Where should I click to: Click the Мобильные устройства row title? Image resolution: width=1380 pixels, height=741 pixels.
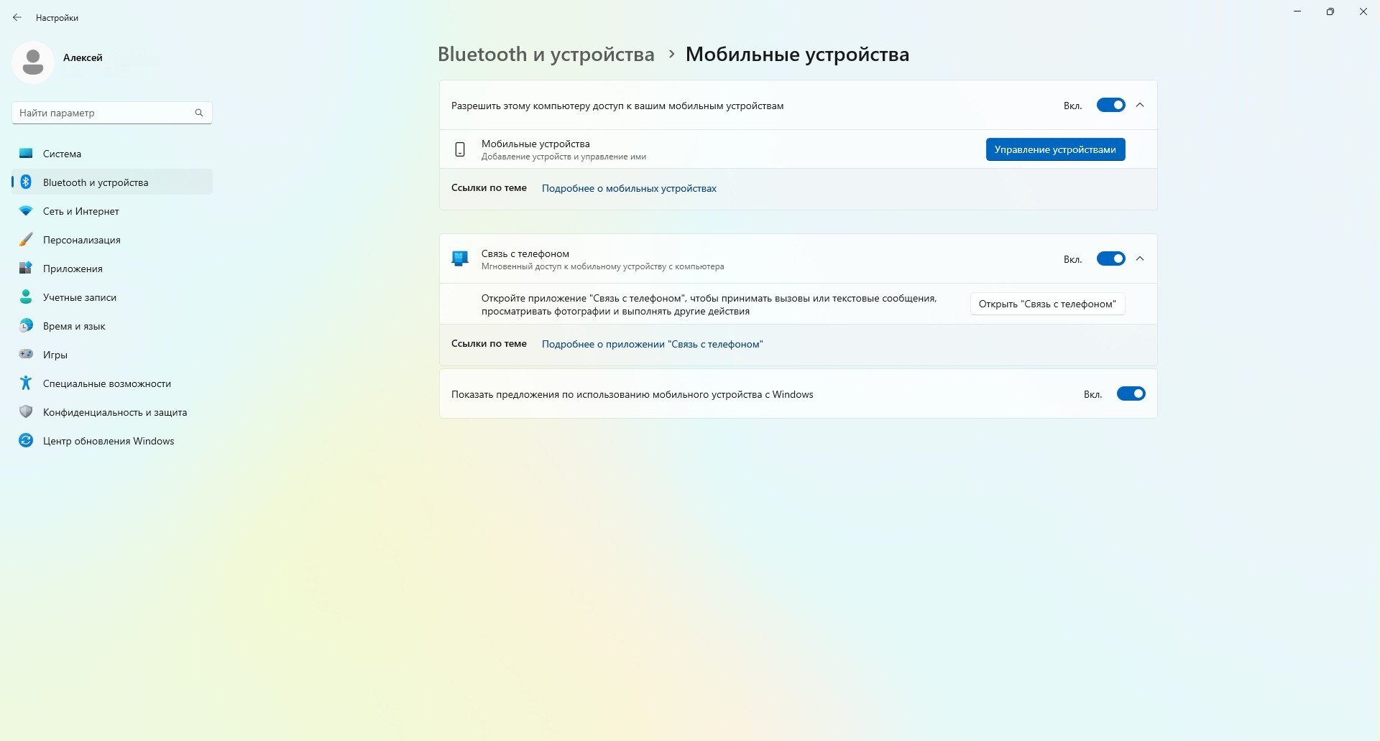click(x=535, y=144)
